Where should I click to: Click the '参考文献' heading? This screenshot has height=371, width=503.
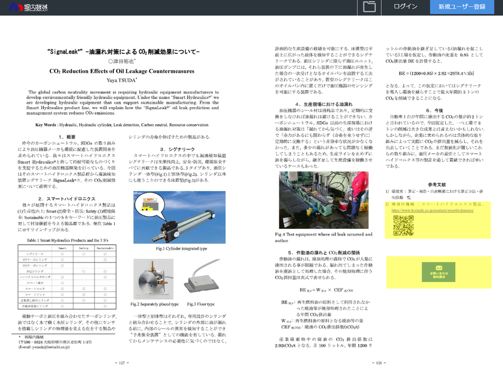(437, 184)
